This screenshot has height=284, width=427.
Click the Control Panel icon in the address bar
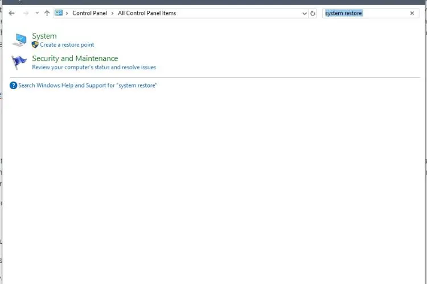[59, 12]
